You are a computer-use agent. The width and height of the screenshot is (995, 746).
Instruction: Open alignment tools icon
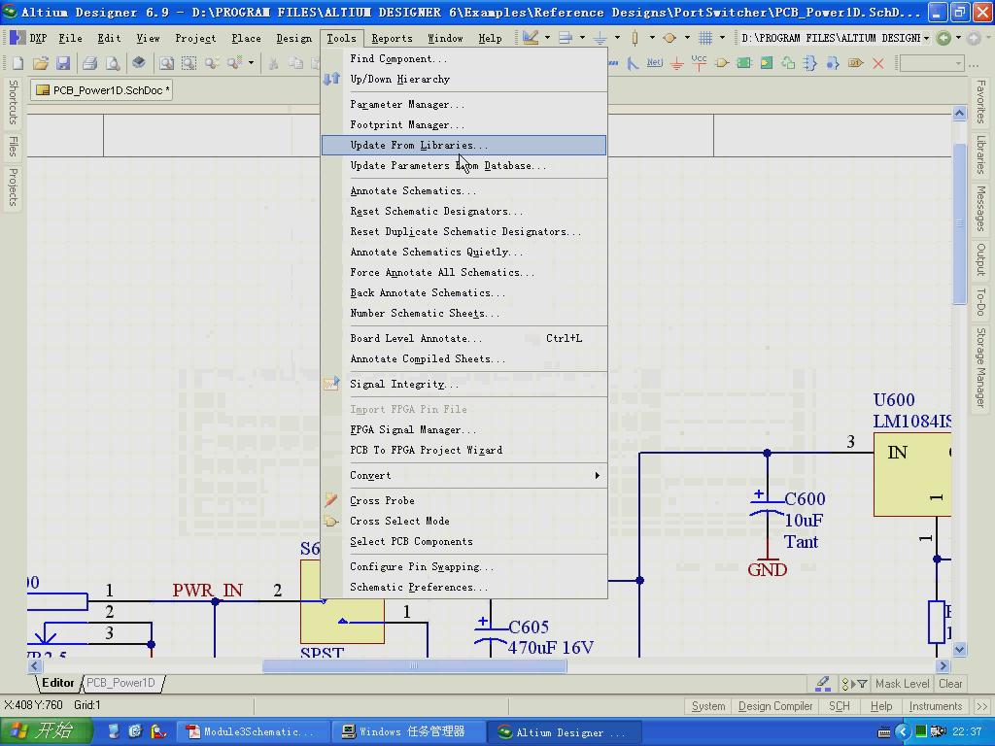[x=566, y=38]
